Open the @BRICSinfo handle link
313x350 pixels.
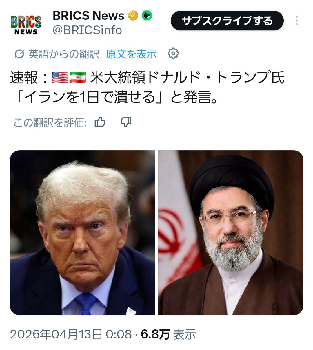pyautogui.click(x=87, y=30)
